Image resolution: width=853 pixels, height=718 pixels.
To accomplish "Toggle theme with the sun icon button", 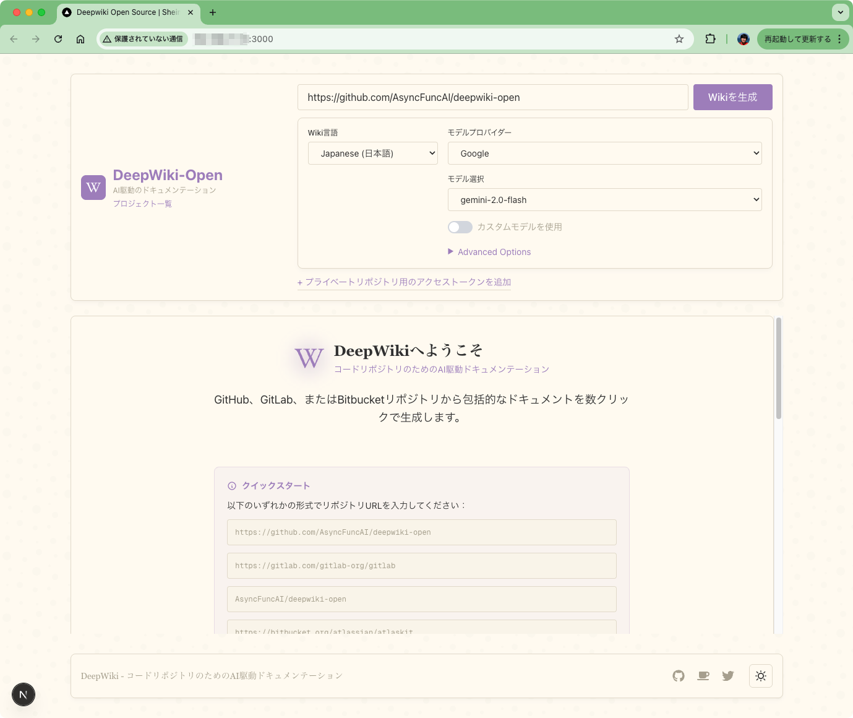I will click(761, 676).
